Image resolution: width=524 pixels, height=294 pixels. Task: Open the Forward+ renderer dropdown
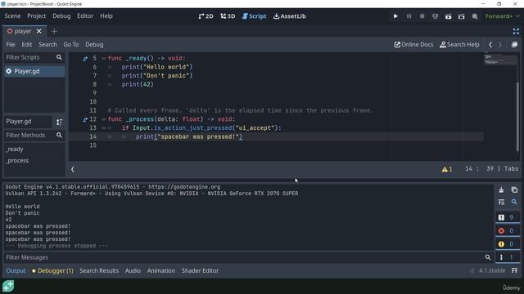click(x=502, y=16)
